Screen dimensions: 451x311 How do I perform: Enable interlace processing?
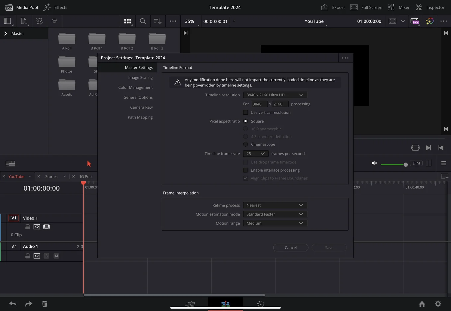(246, 170)
